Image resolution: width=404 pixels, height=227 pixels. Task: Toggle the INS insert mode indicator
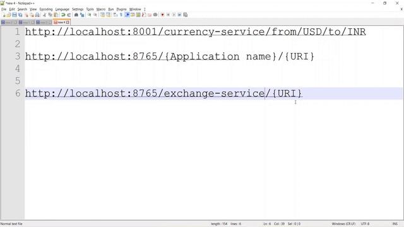coord(395,224)
